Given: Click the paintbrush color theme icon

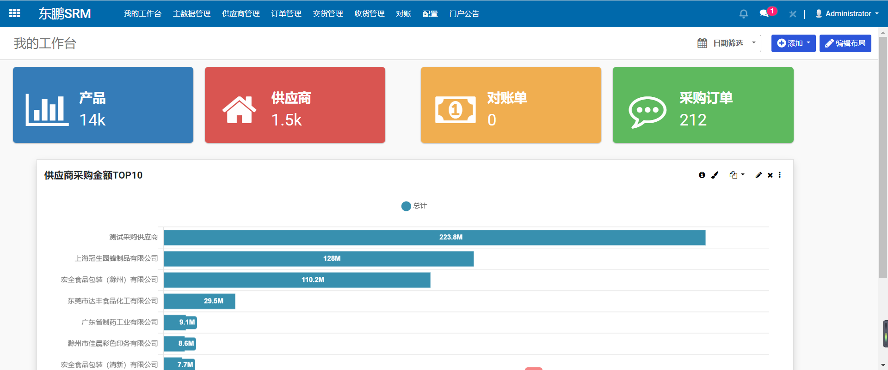Looking at the screenshot, I should tap(715, 175).
